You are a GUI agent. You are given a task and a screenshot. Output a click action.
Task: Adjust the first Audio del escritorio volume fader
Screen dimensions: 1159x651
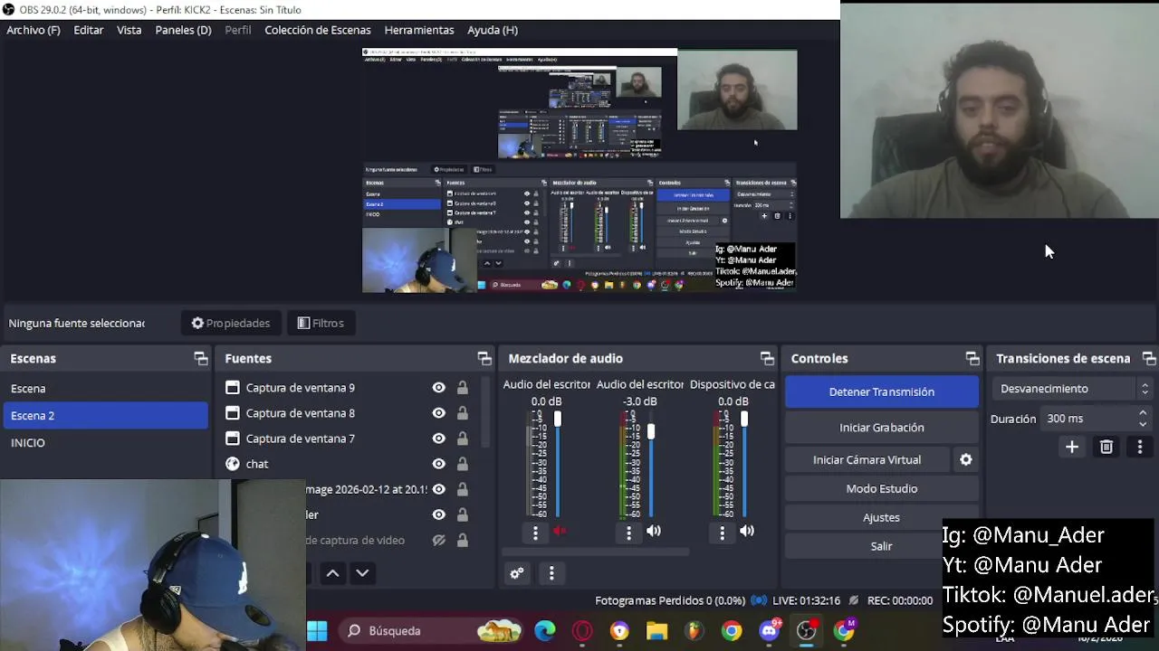(x=557, y=419)
